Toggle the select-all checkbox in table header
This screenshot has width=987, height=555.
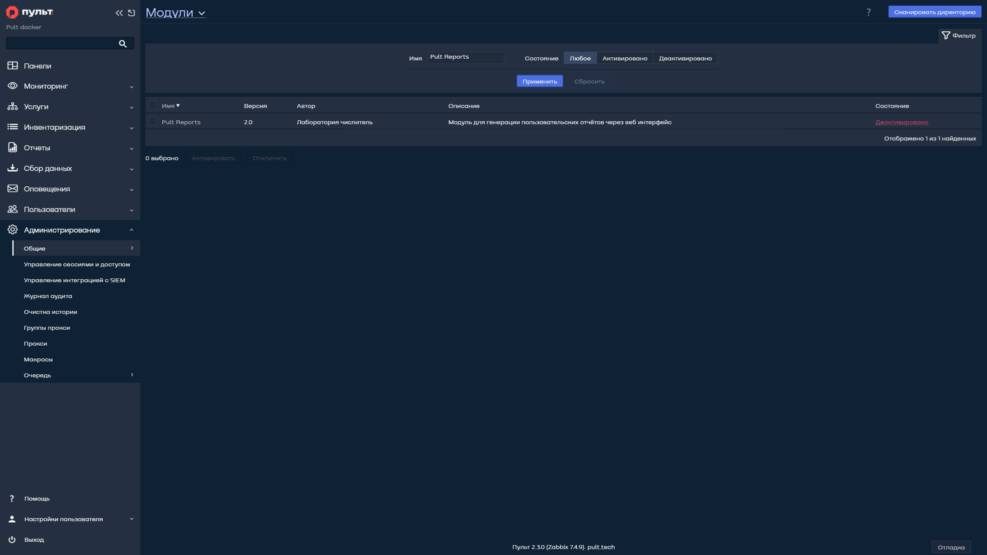153,105
